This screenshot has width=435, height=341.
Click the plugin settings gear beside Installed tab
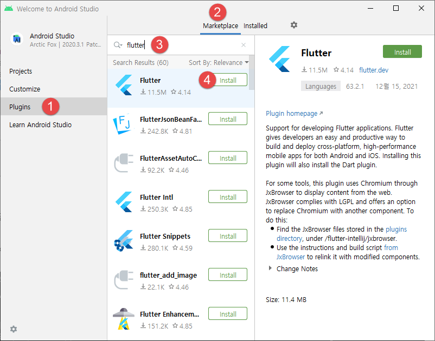point(294,25)
